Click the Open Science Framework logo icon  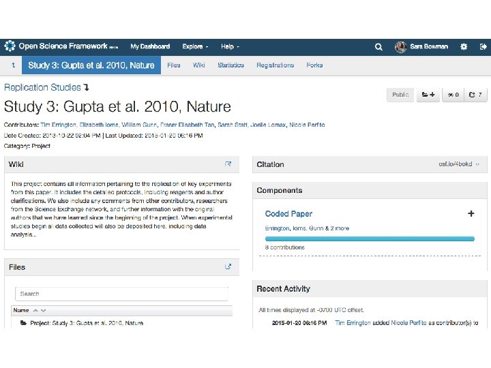[10, 46]
